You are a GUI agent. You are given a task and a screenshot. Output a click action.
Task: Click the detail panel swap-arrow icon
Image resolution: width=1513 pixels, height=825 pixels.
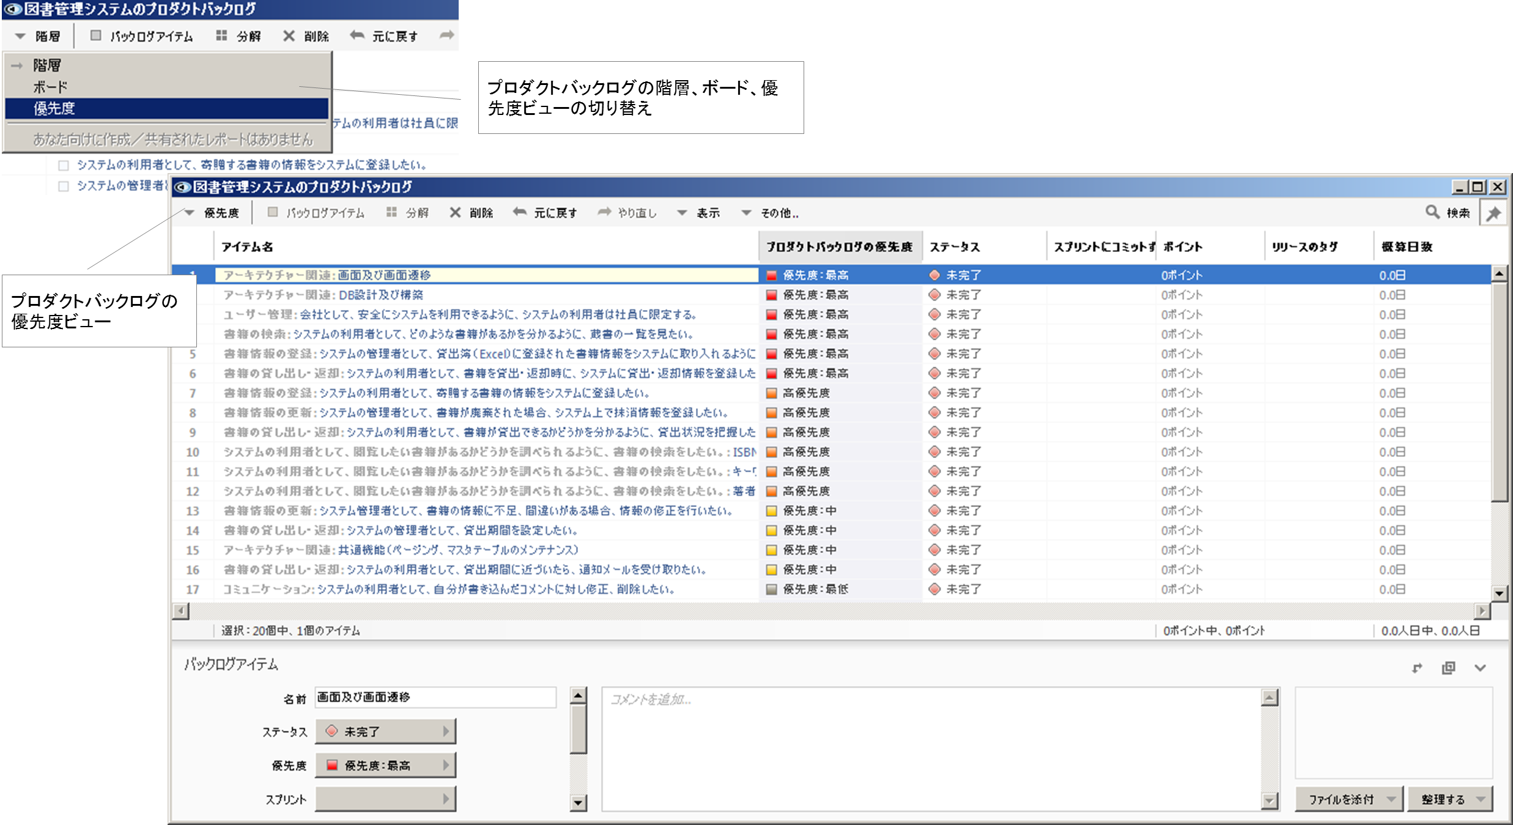[1418, 668]
